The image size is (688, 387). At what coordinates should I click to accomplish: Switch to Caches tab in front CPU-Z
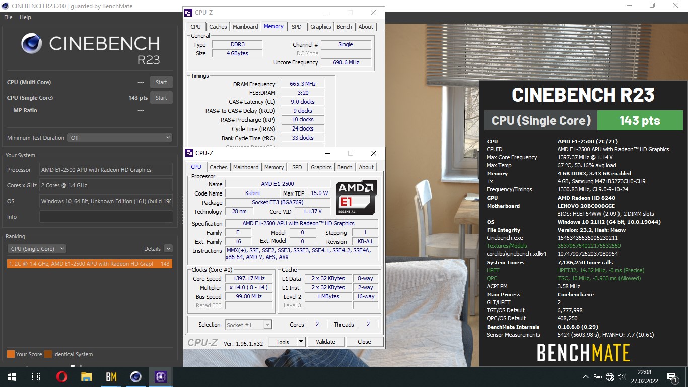click(219, 167)
